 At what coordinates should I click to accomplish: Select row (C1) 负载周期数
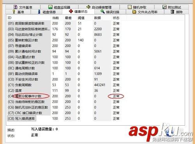(64, 85)
